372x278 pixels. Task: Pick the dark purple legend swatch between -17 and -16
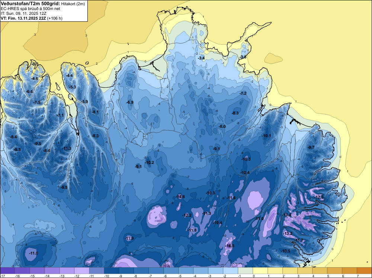[x=7, y=271]
